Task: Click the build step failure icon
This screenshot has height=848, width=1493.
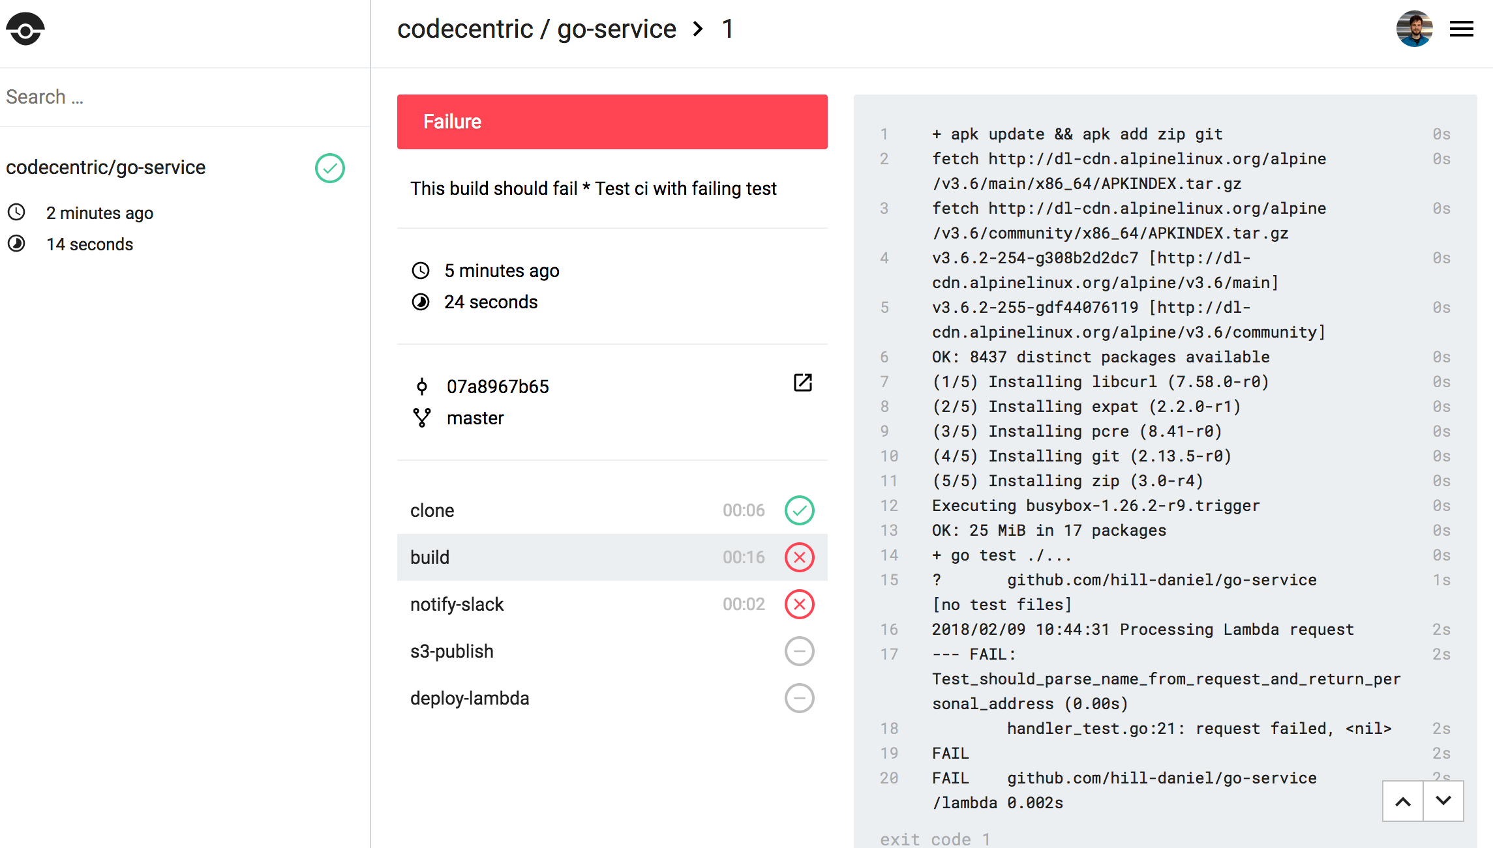Action: pyautogui.click(x=799, y=557)
